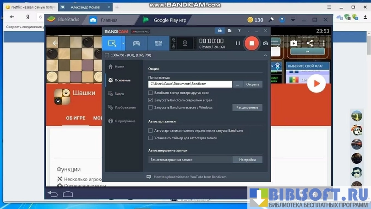Collapse the 1366x768 recording area panel
This screenshot has width=371, height=209.
[x=265, y=55]
